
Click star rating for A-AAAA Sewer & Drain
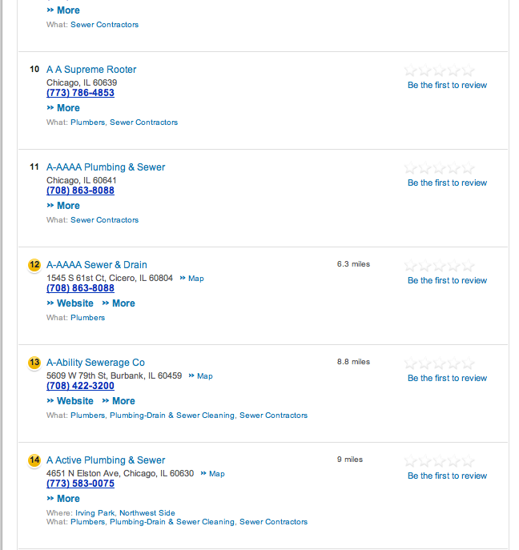point(440,267)
